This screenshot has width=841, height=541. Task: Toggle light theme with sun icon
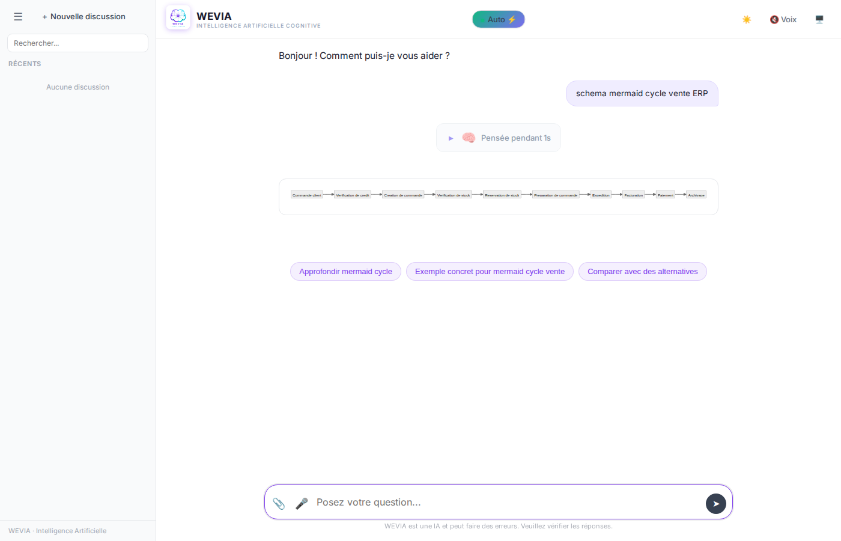click(x=747, y=19)
